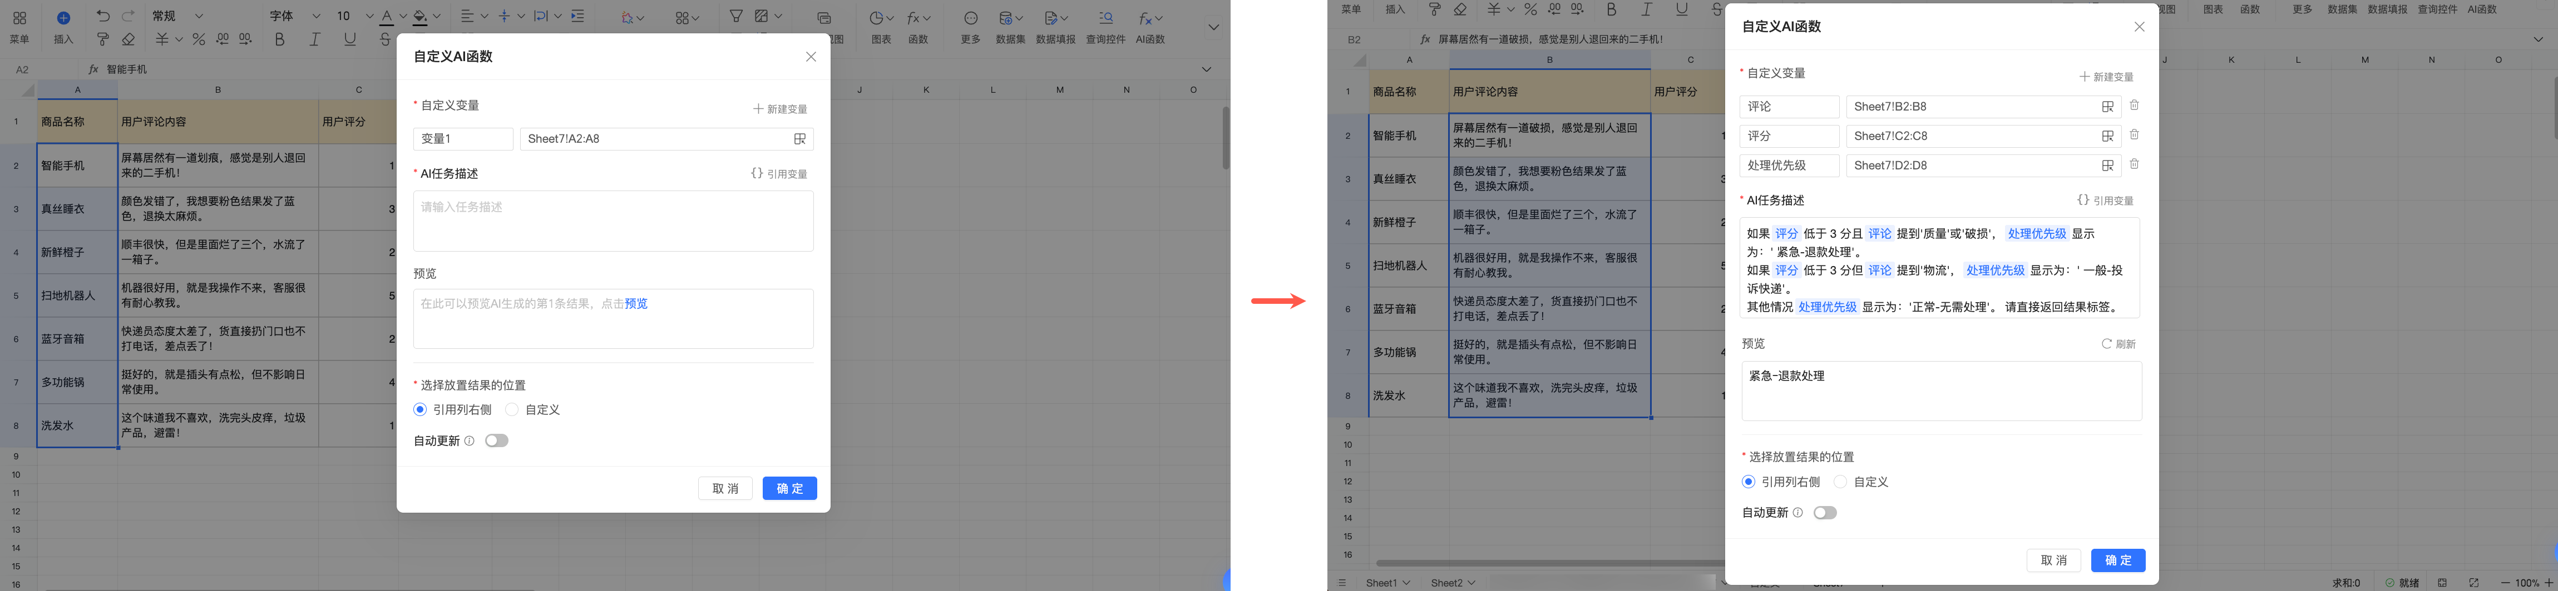Click the 变量1 name input field

(463, 139)
